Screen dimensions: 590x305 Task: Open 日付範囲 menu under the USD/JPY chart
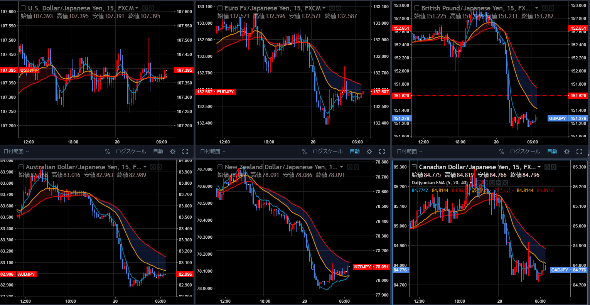[16, 152]
